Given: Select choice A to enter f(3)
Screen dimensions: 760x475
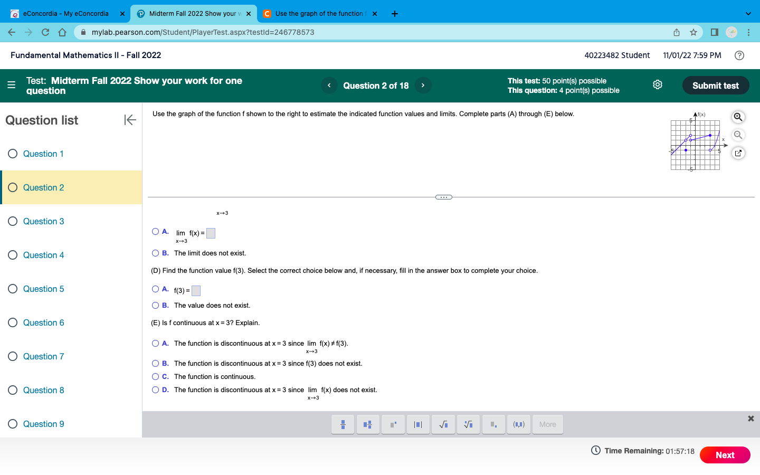Looking at the screenshot, I should click(155, 289).
